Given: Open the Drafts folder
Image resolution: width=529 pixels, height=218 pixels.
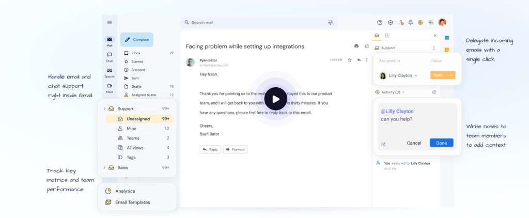Looking at the screenshot, I should point(148,86).
